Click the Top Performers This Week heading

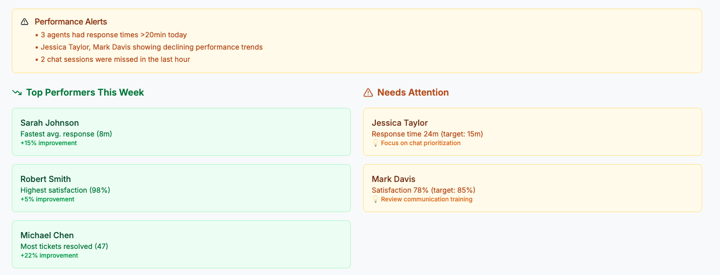[x=85, y=93]
